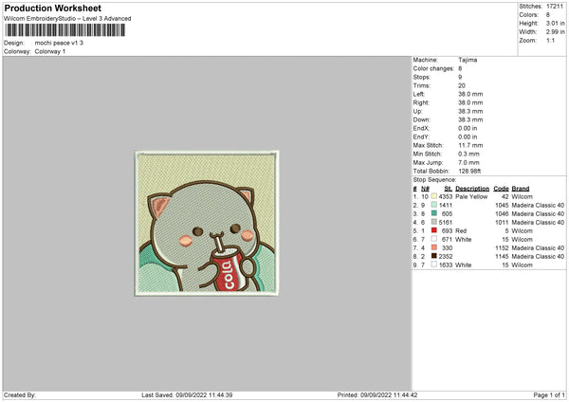
Task: Click the St. column header
Action: pos(449,189)
